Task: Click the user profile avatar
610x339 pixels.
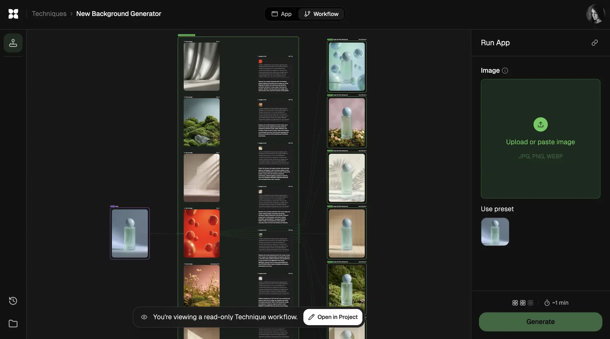Action: pyautogui.click(x=595, y=14)
